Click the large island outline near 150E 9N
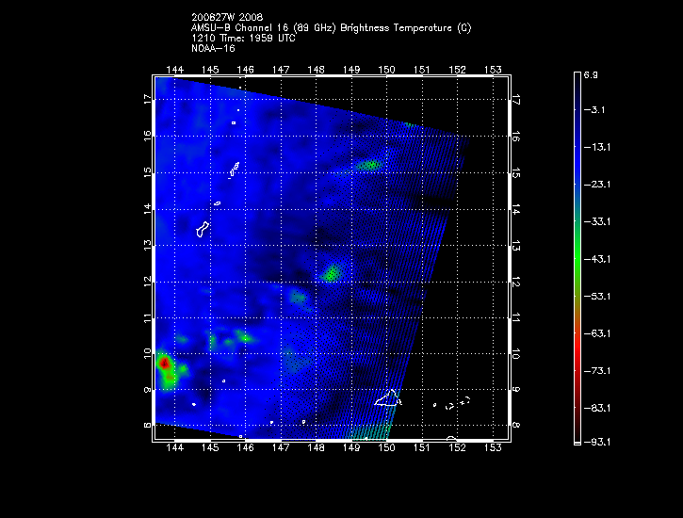This screenshot has width=683, height=518. [x=387, y=397]
